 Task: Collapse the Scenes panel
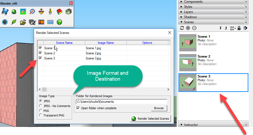pyautogui.click(x=181, y=22)
